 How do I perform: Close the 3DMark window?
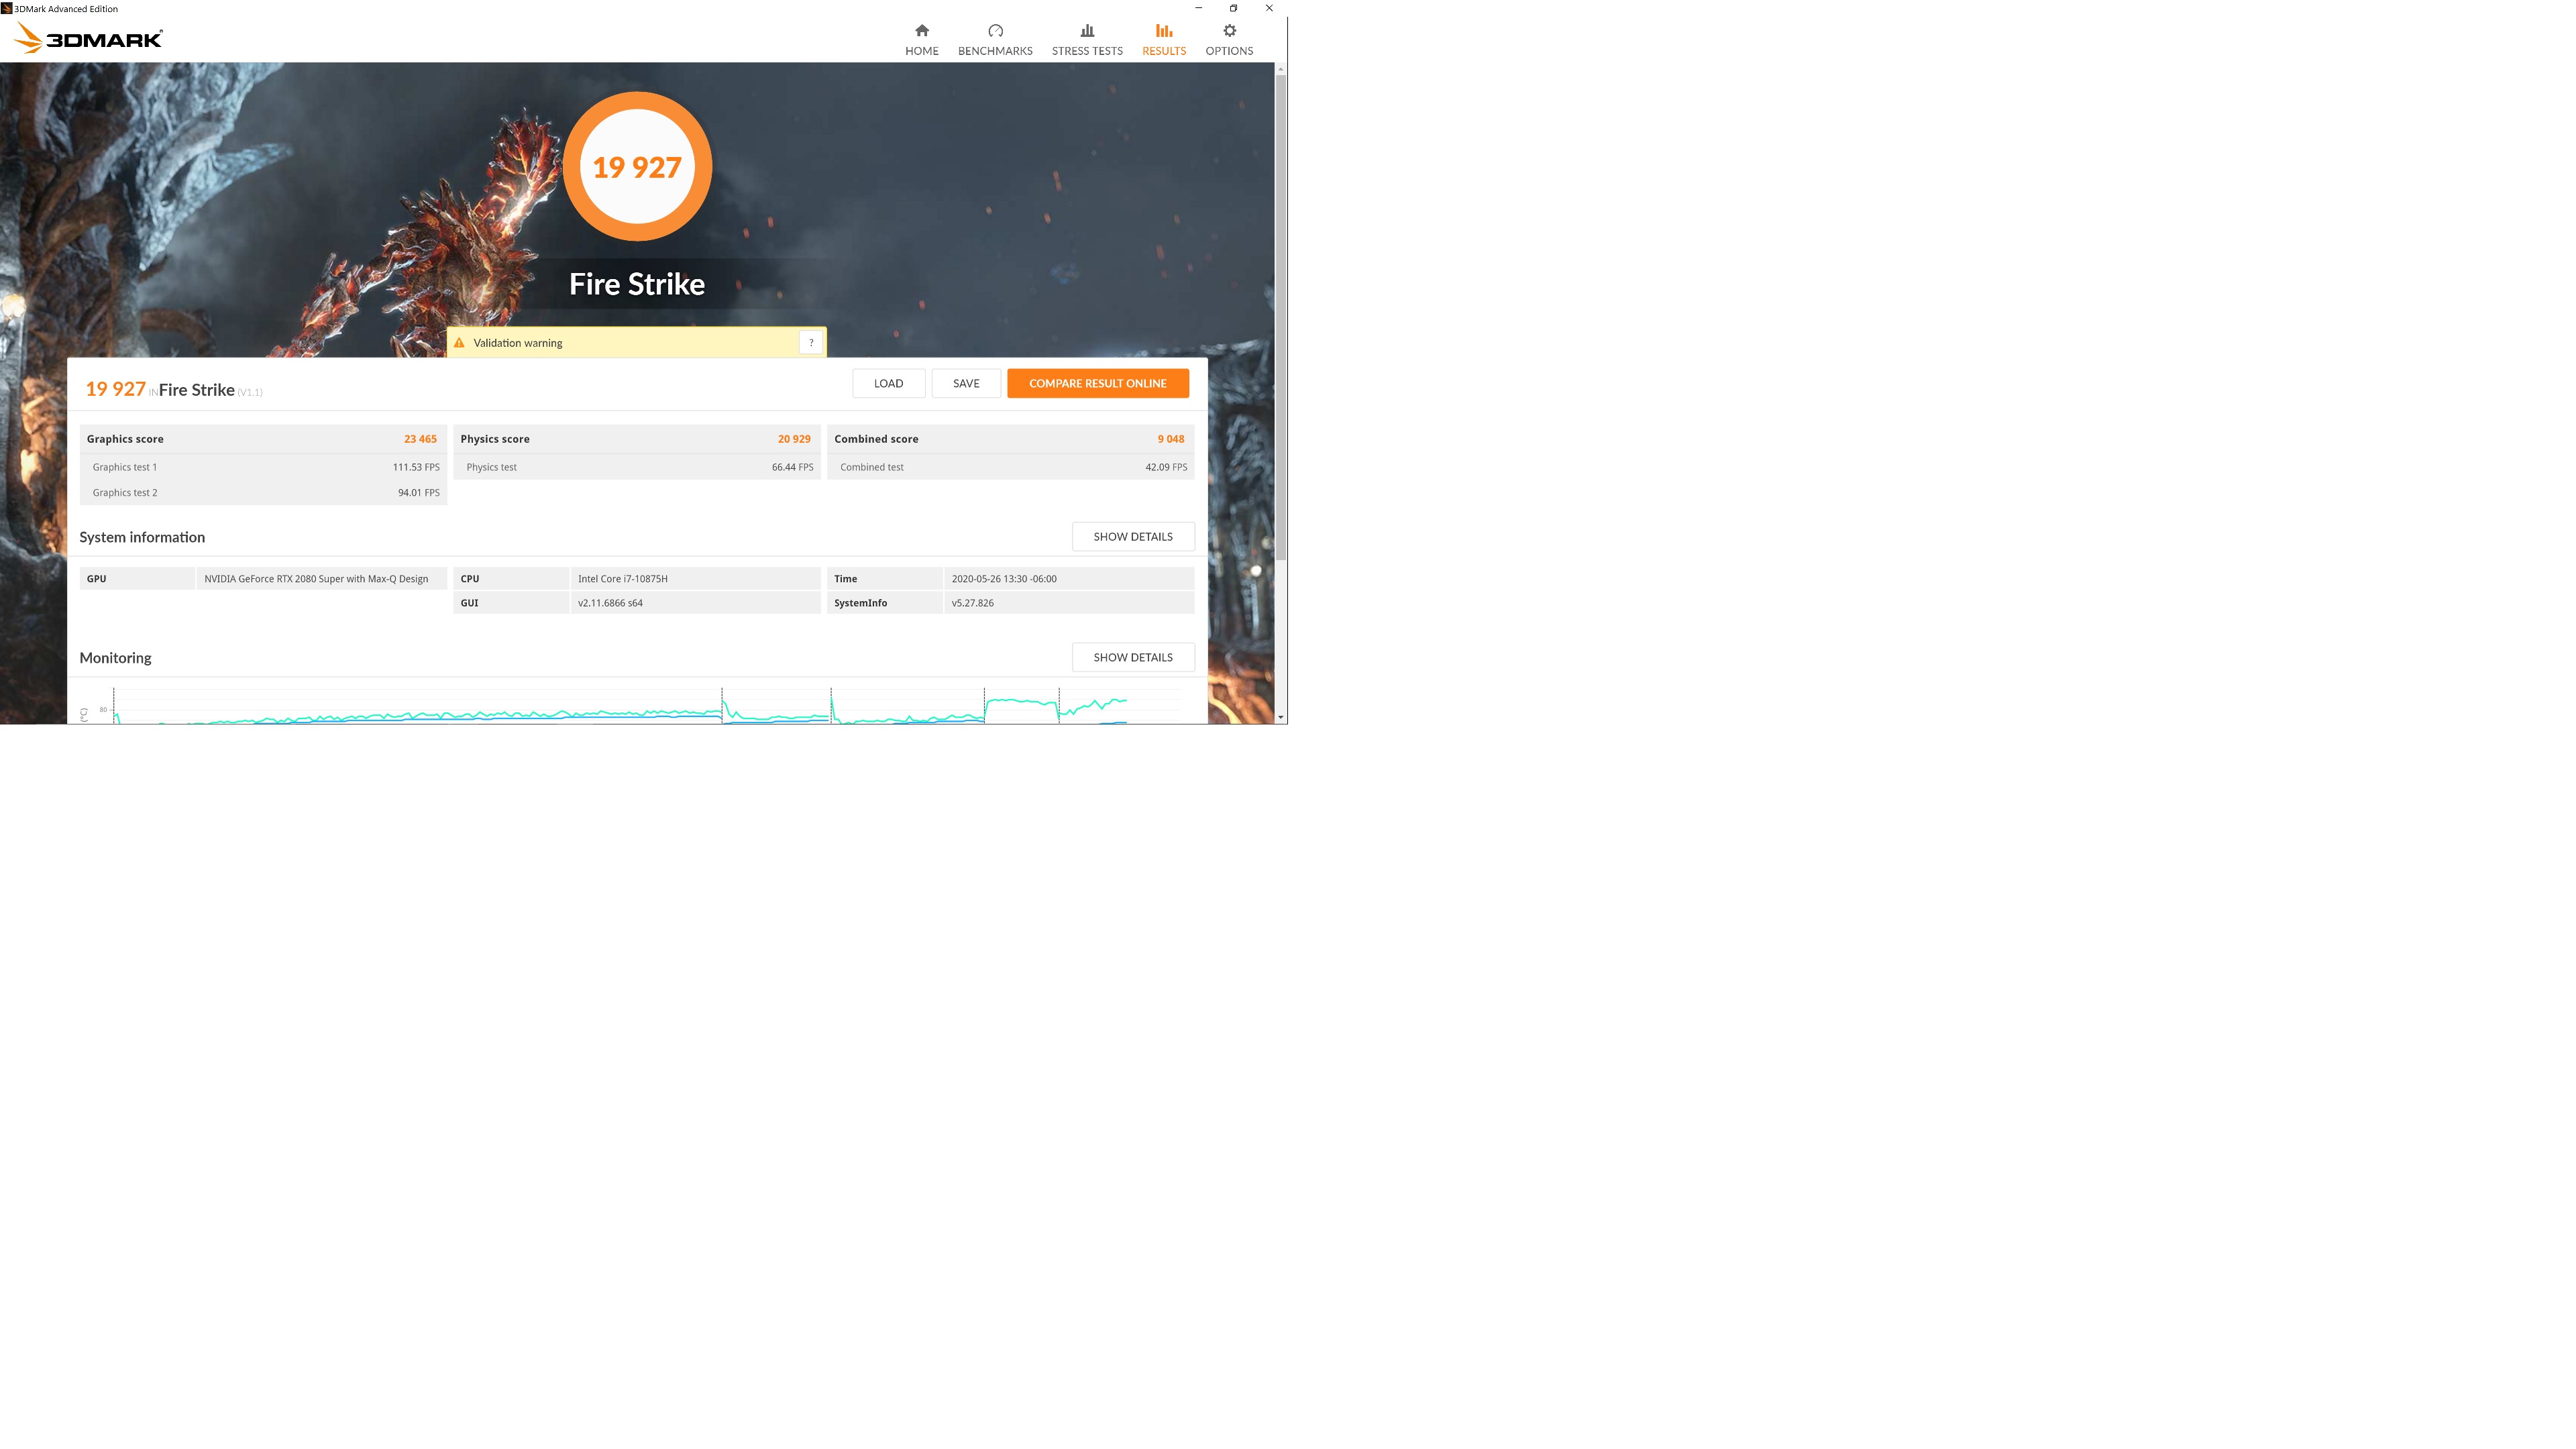[1269, 8]
